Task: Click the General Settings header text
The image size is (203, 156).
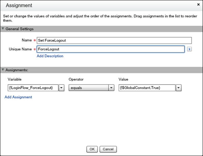Action: tap(20, 29)
